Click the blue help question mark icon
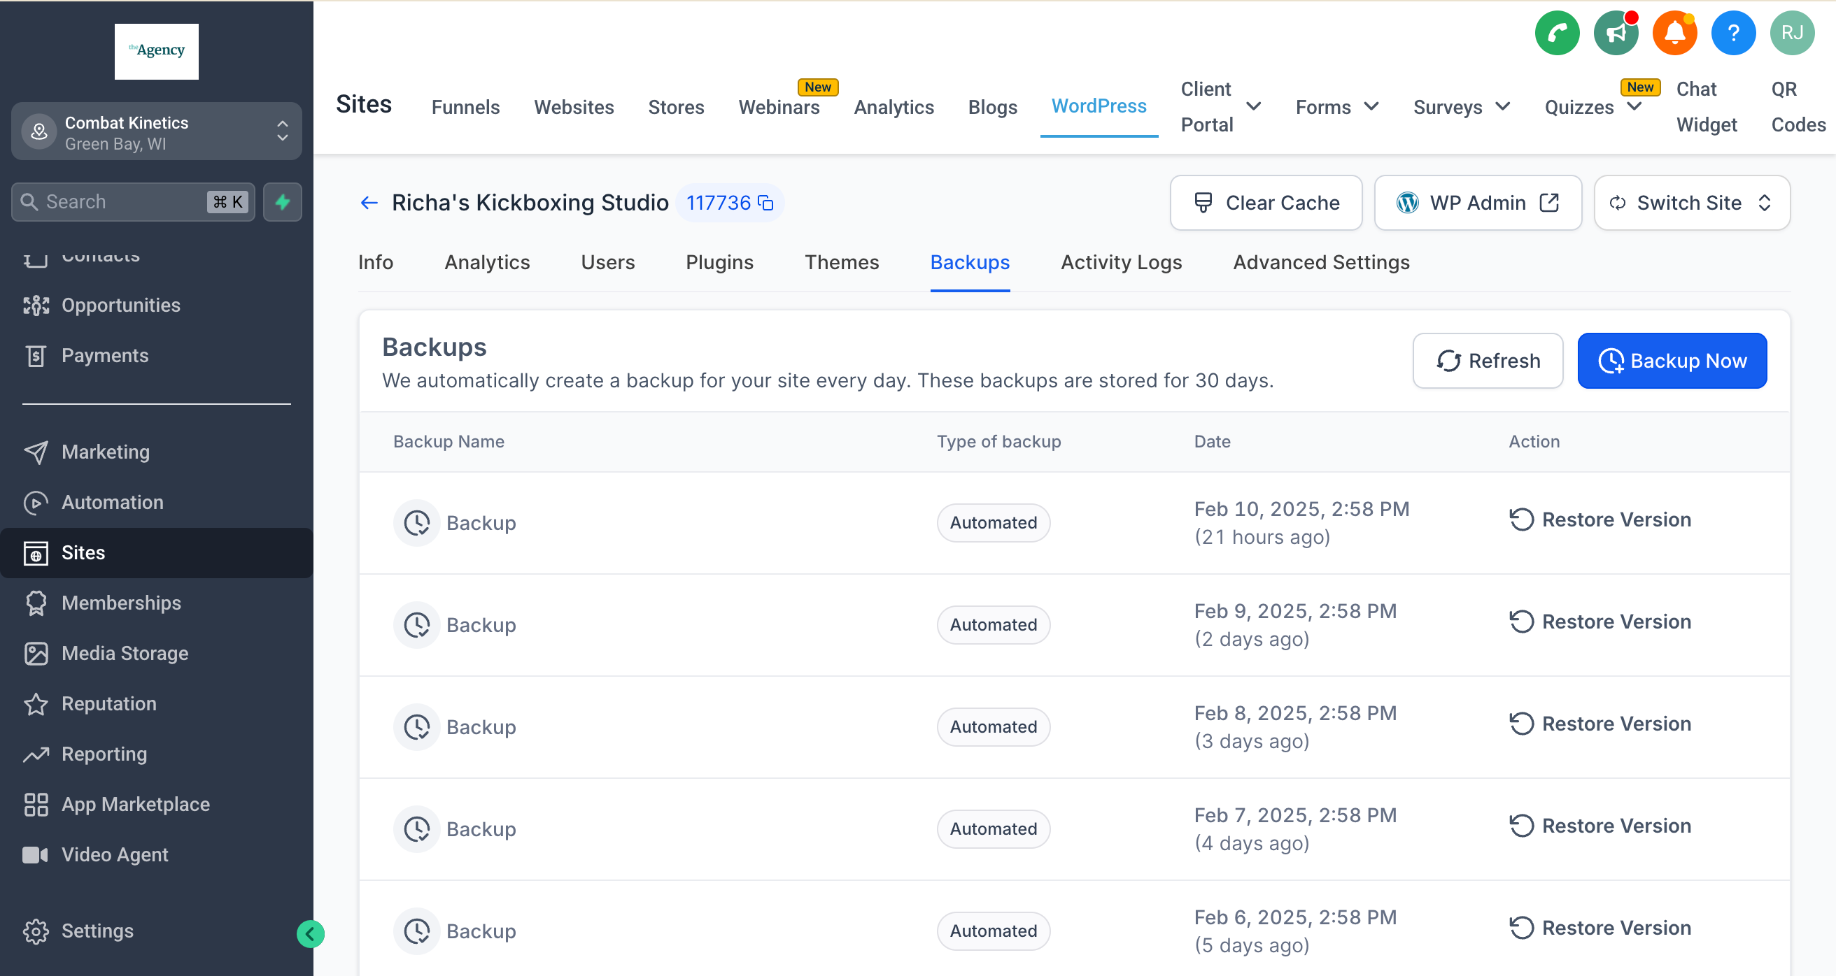 [1732, 33]
